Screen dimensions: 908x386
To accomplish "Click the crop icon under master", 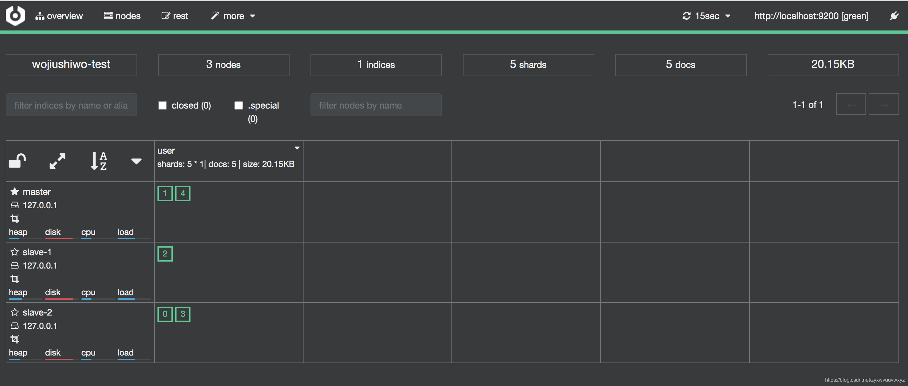I will pyautogui.click(x=15, y=219).
